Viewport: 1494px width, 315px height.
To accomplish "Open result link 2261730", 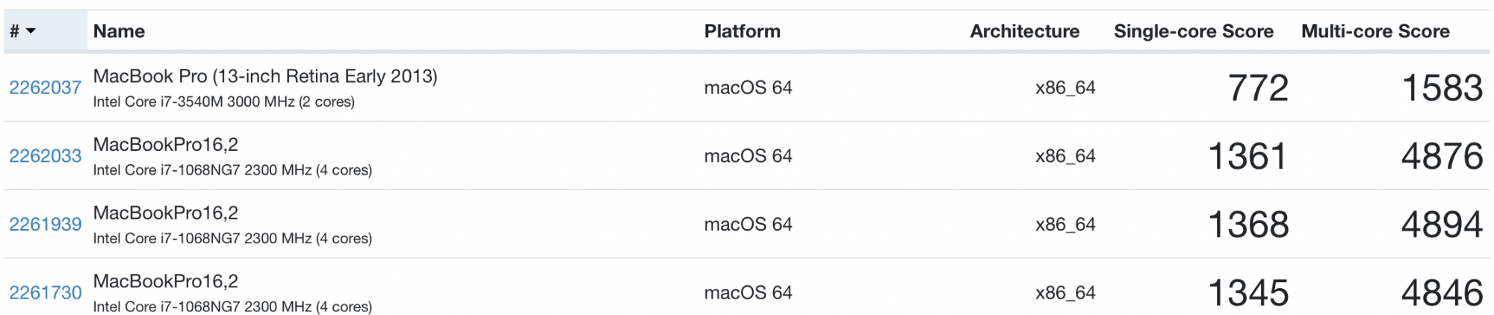I will [45, 293].
